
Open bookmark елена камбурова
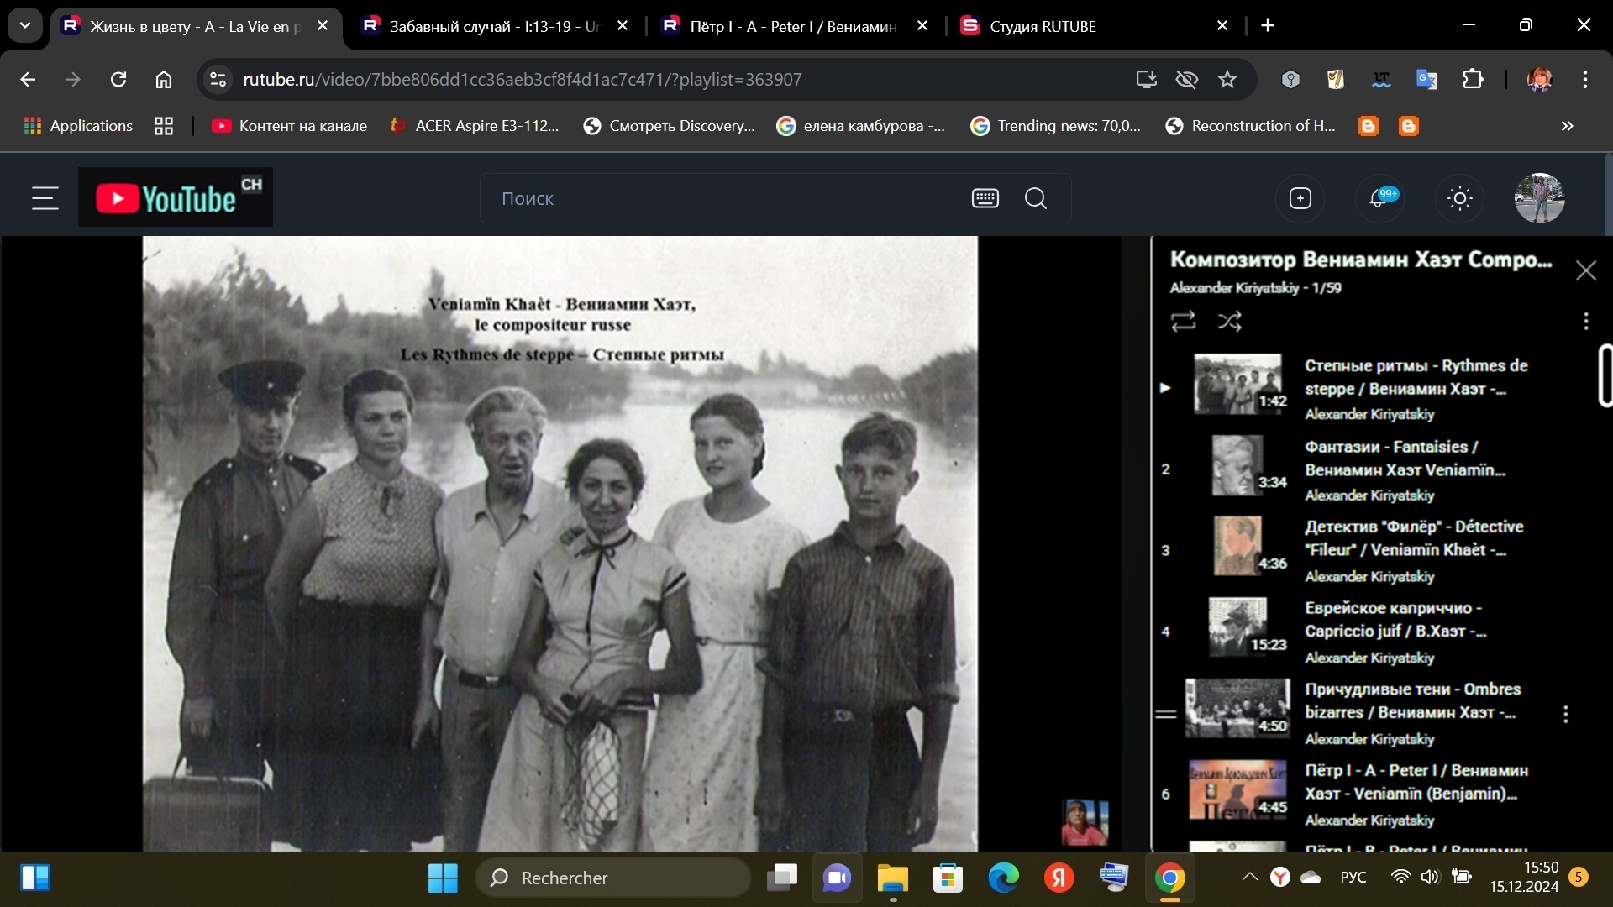coord(861,126)
